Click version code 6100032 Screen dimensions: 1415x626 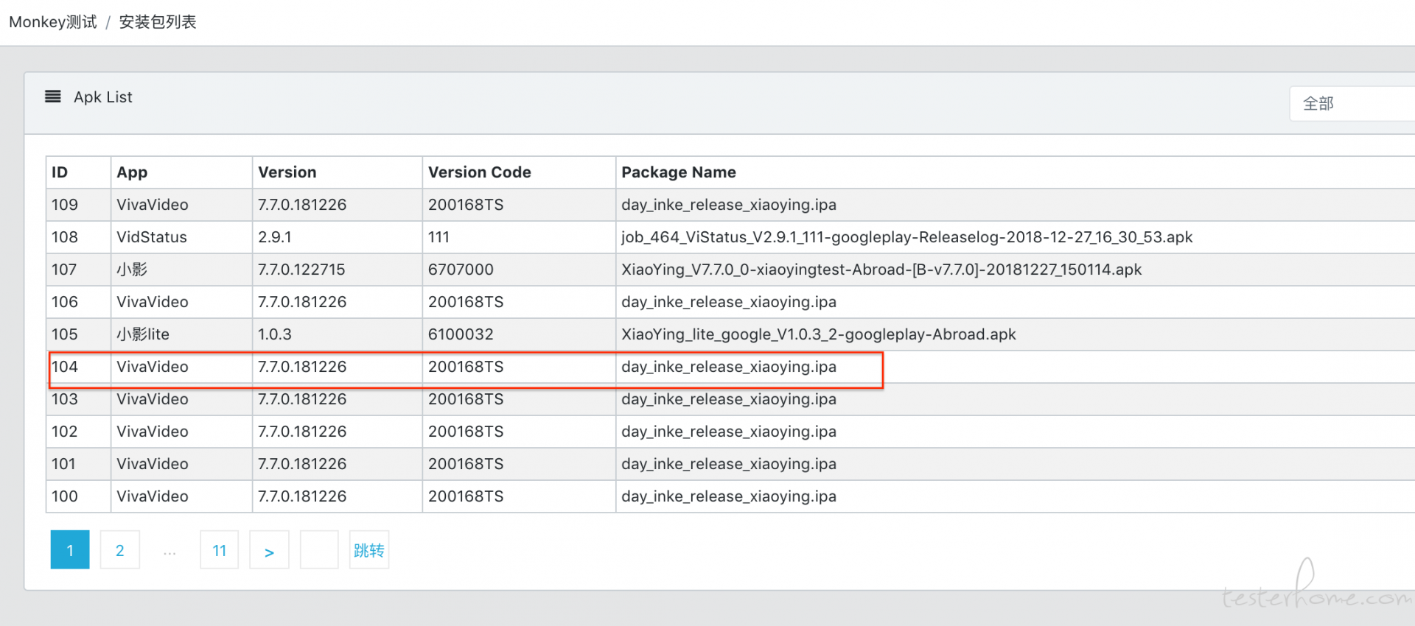461,334
